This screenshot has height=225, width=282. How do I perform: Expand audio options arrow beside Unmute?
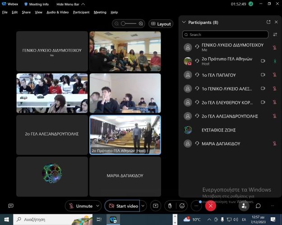point(98,206)
